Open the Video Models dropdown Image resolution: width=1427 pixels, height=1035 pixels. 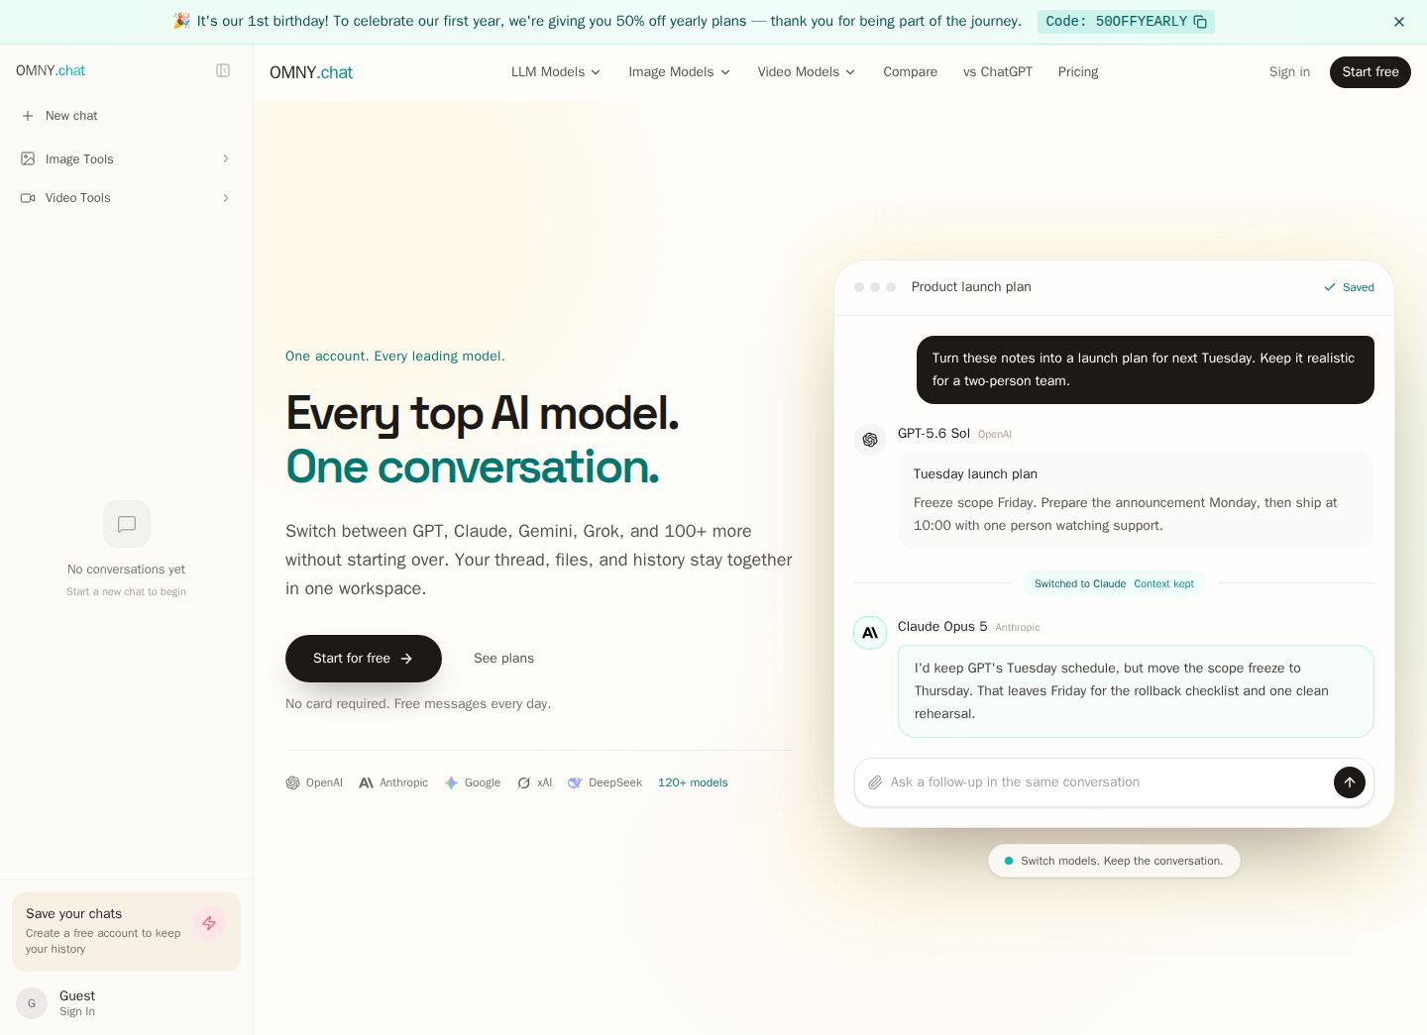(x=807, y=72)
